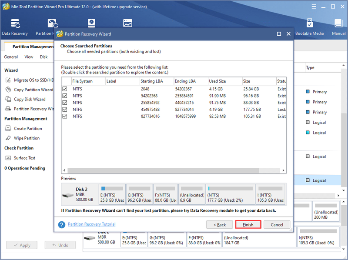Launch Copy Disk Wizard
The height and width of the screenshot is (260, 348).
pyautogui.click(x=25, y=99)
